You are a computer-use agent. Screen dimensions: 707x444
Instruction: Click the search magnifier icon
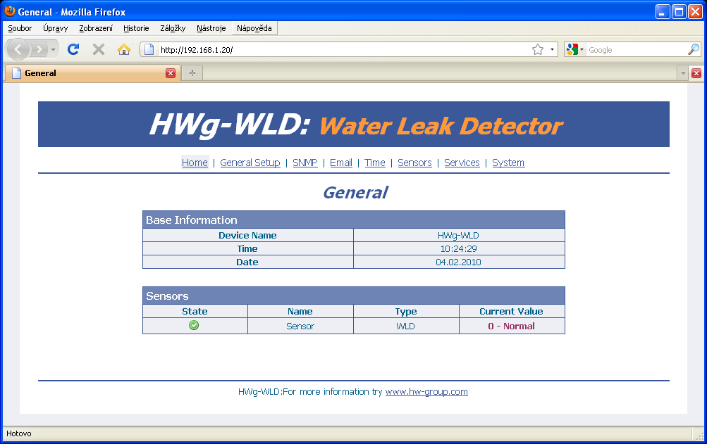693,49
